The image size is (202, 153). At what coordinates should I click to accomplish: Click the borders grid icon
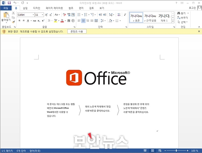pyautogui.click(x=117, y=21)
